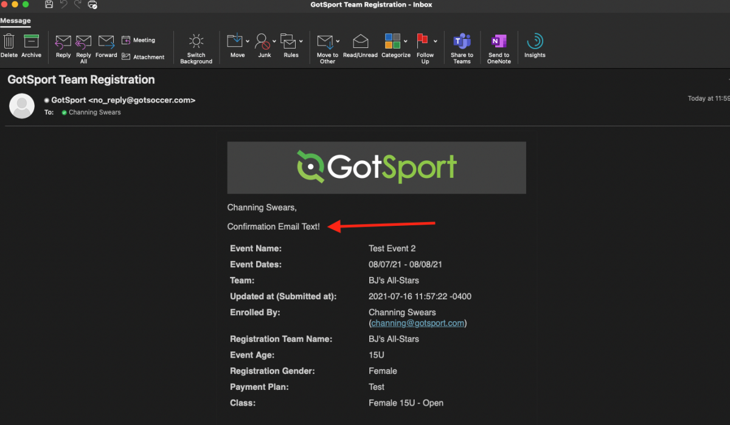Mark message as Junk

tap(264, 46)
